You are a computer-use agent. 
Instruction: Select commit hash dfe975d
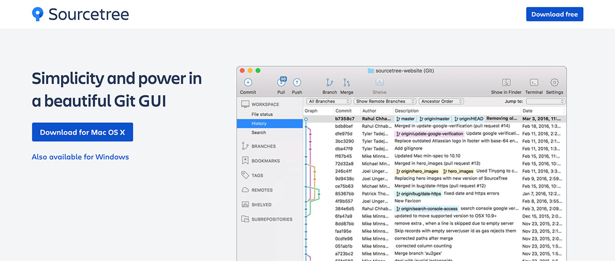pyautogui.click(x=344, y=134)
